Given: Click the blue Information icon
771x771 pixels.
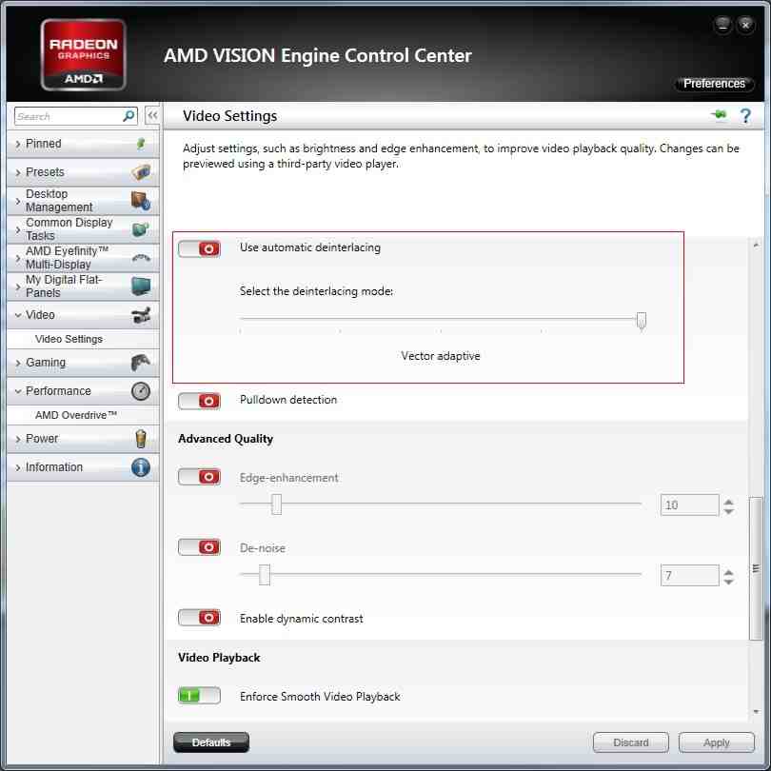Looking at the screenshot, I should tap(141, 467).
